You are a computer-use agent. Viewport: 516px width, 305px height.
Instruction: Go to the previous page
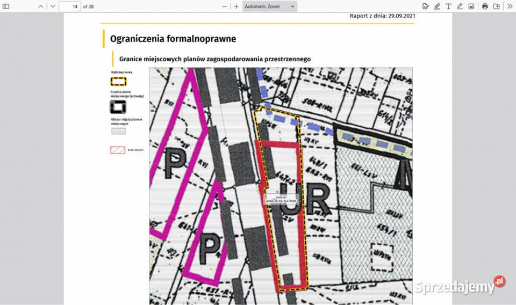coord(41,6)
